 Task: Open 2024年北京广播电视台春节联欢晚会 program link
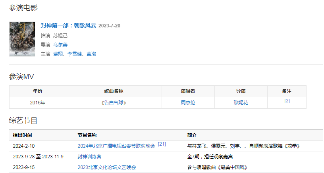(116, 146)
